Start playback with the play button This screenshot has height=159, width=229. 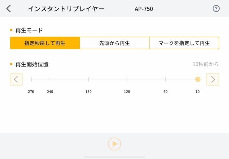114,144
